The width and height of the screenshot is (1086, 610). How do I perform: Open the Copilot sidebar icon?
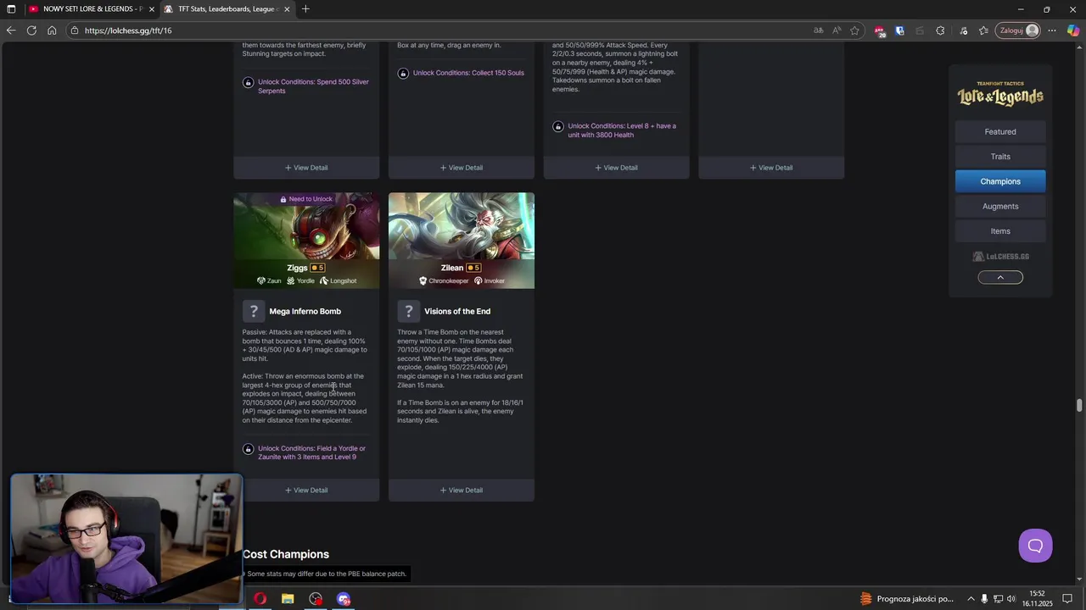click(1073, 30)
